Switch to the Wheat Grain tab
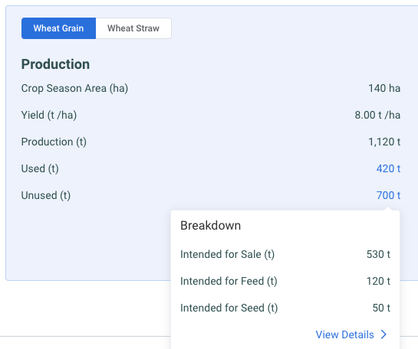The image size is (418, 349). 58,28
